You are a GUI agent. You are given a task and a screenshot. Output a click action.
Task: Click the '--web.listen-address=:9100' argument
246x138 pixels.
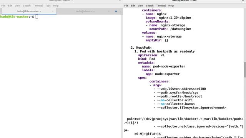pyautogui.click(x=181, y=89)
